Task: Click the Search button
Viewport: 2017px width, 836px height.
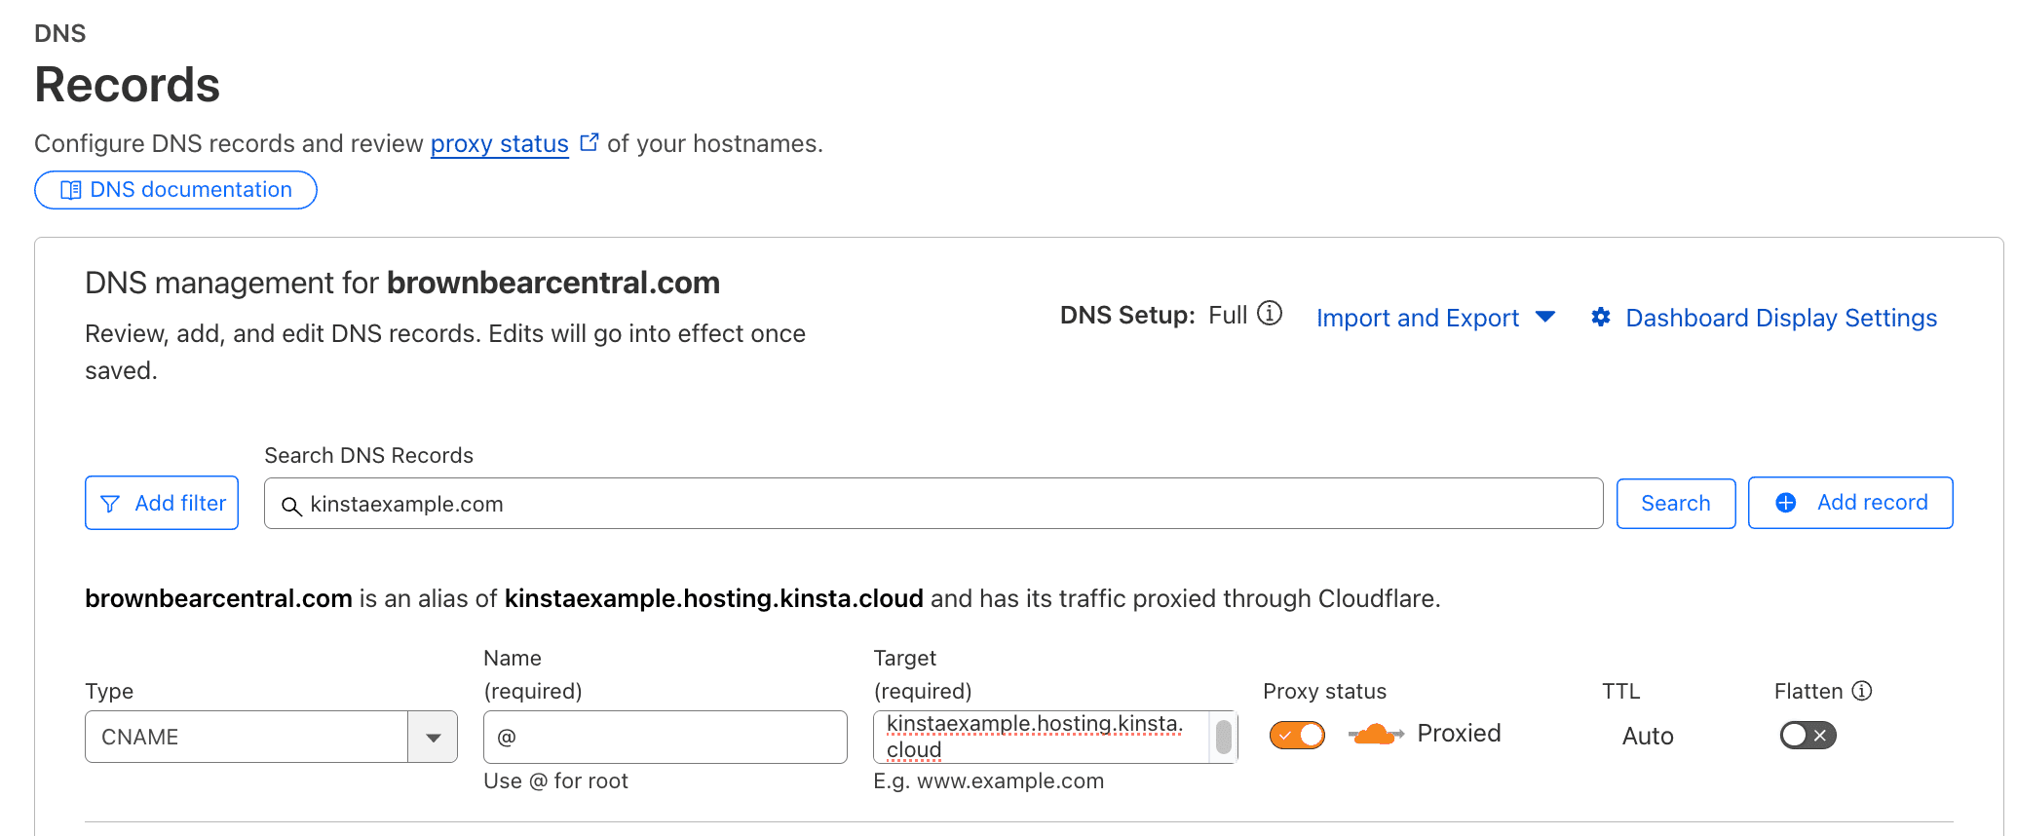Action: 1675,503
